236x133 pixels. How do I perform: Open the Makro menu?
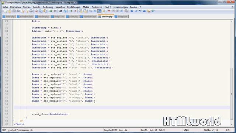click(x=86, y=7)
